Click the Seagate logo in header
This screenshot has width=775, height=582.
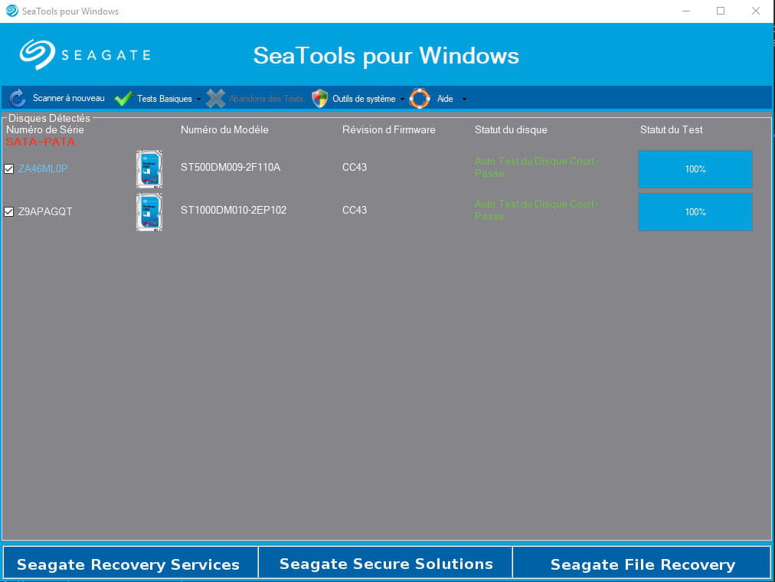[84, 55]
